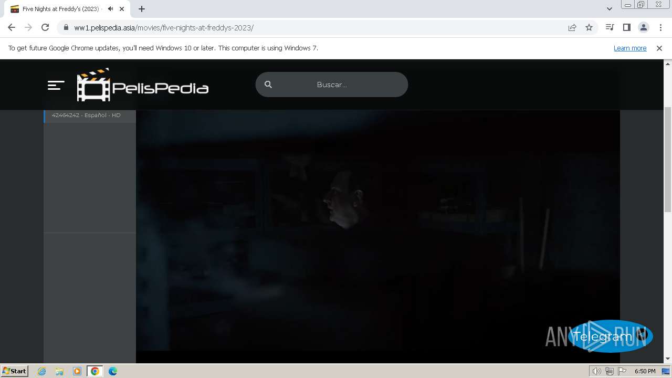Open the Learn more link

click(x=630, y=48)
